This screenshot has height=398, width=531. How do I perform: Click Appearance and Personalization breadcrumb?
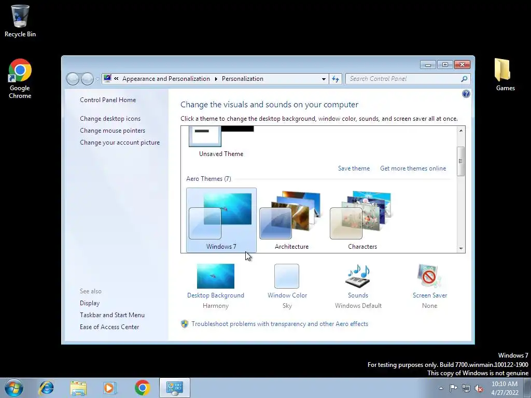166,79
